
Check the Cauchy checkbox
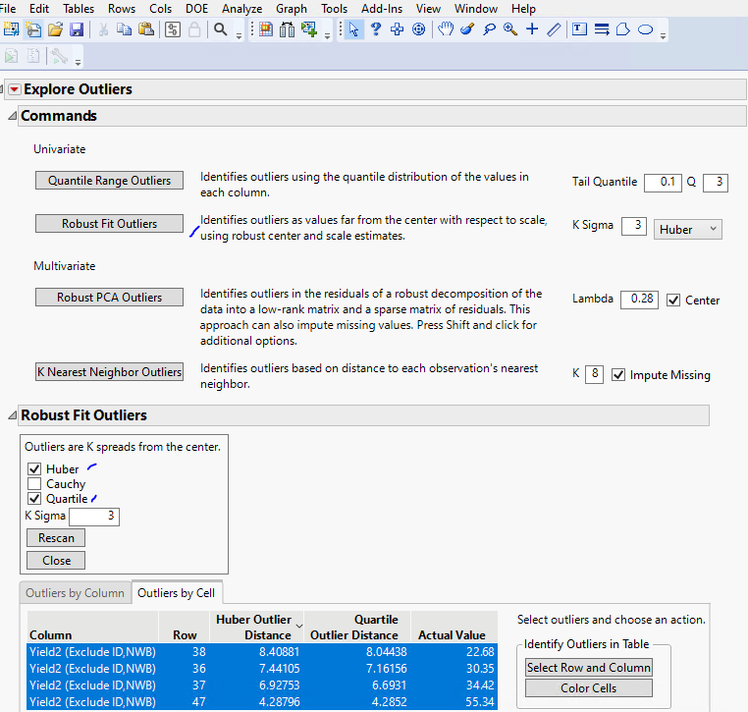pos(34,483)
